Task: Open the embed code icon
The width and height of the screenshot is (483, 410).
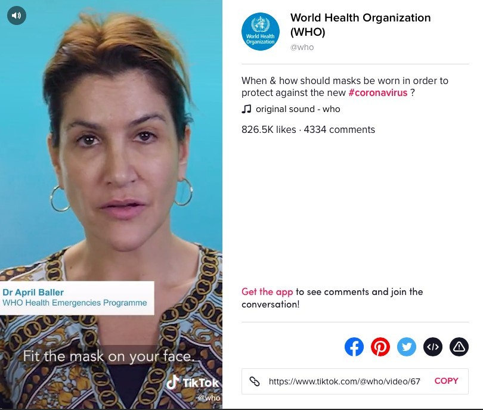Action: (433, 347)
